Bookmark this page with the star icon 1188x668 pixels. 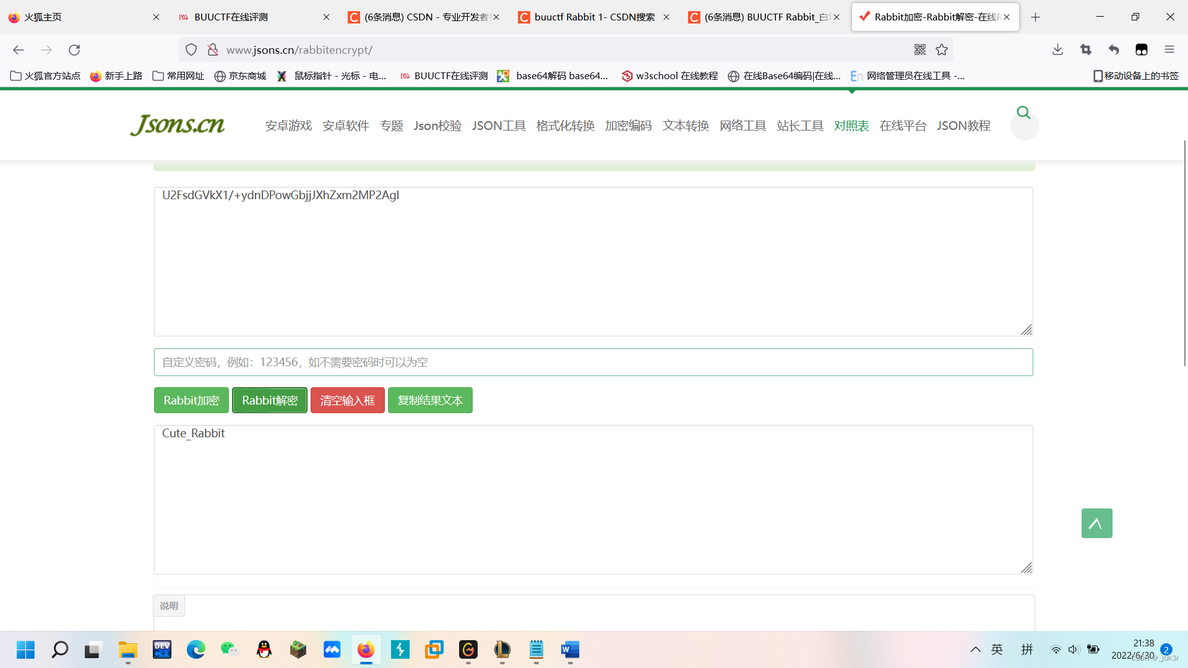(942, 50)
